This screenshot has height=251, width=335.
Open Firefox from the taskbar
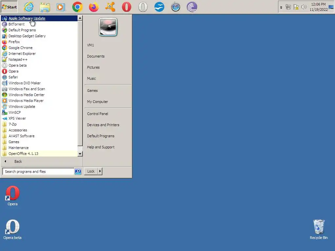point(94,7)
